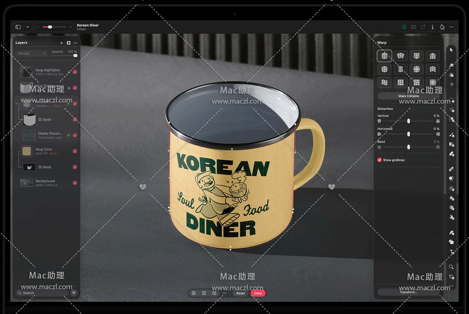Choose the last warp preset in the bottom row
The width and height of the screenshot is (469, 314).
tap(433, 82)
